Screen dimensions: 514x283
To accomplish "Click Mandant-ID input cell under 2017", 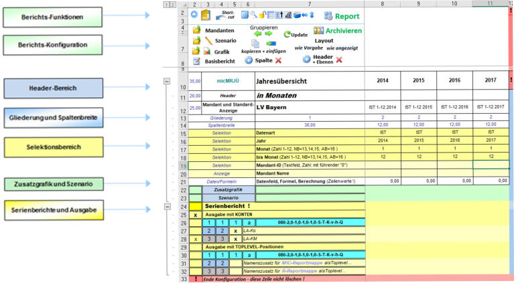I will click(490, 165).
